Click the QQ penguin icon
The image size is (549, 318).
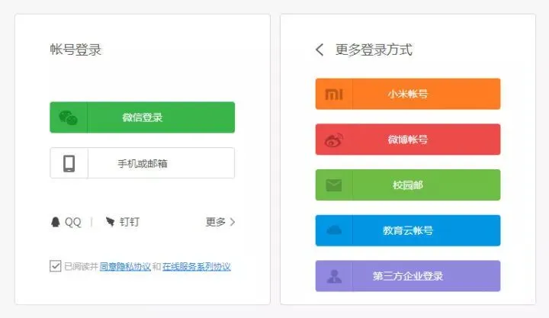[x=56, y=222]
